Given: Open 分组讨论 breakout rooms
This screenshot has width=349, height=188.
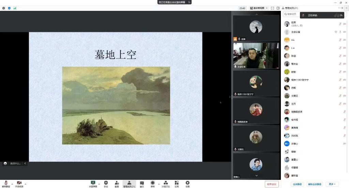Looking at the screenshot, I should (x=166, y=184).
